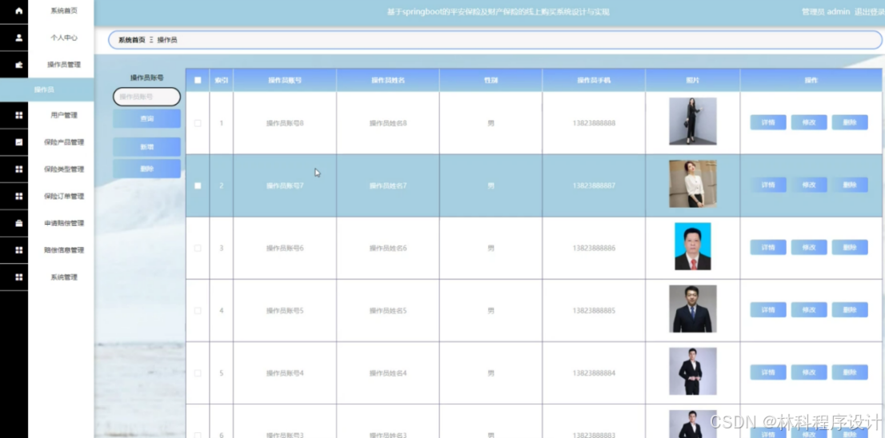Click phone number 13823888888

(x=594, y=123)
